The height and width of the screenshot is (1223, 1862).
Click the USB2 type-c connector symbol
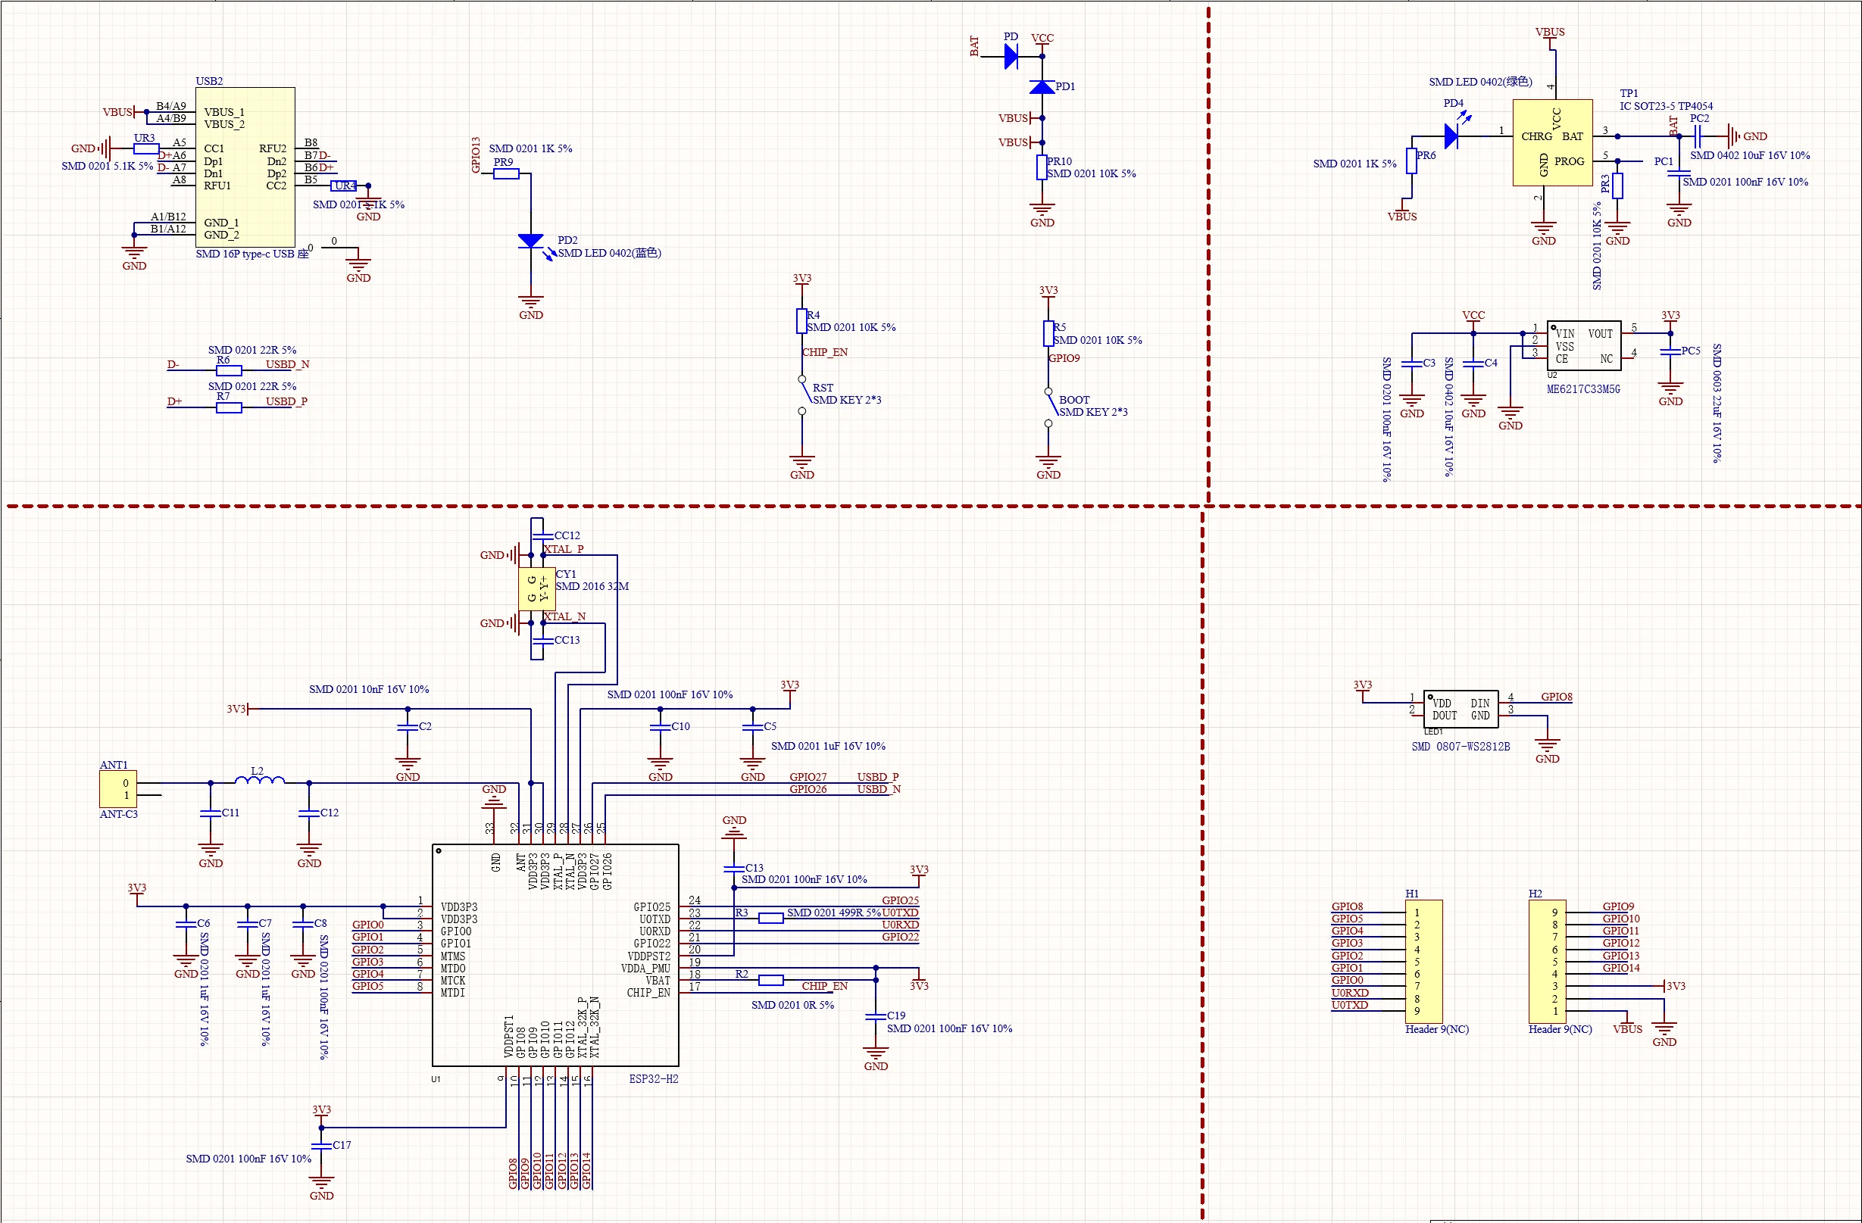(x=245, y=167)
